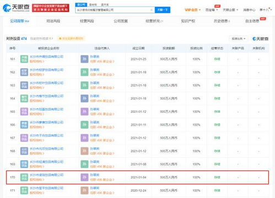Select the 查公司 search mode tab
Screen dimensions: 275x198
coord(81,4)
